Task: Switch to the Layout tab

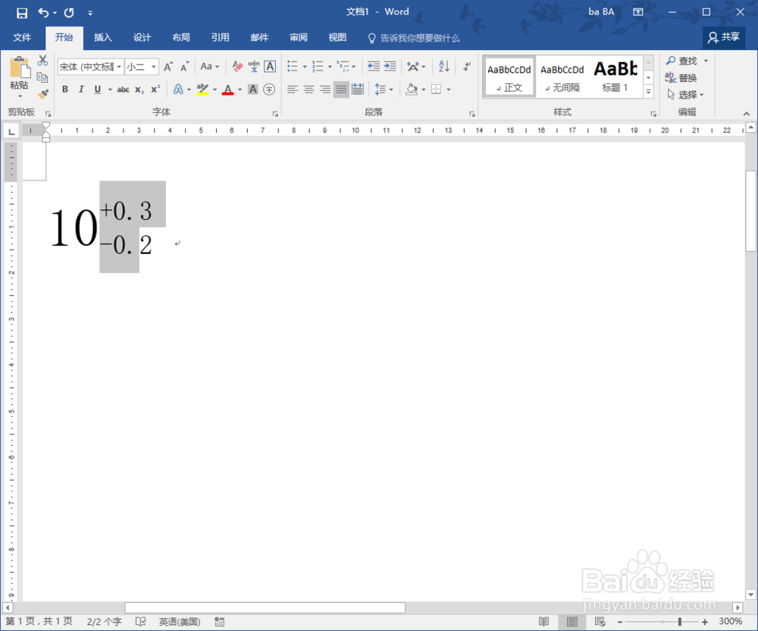Action: (181, 38)
